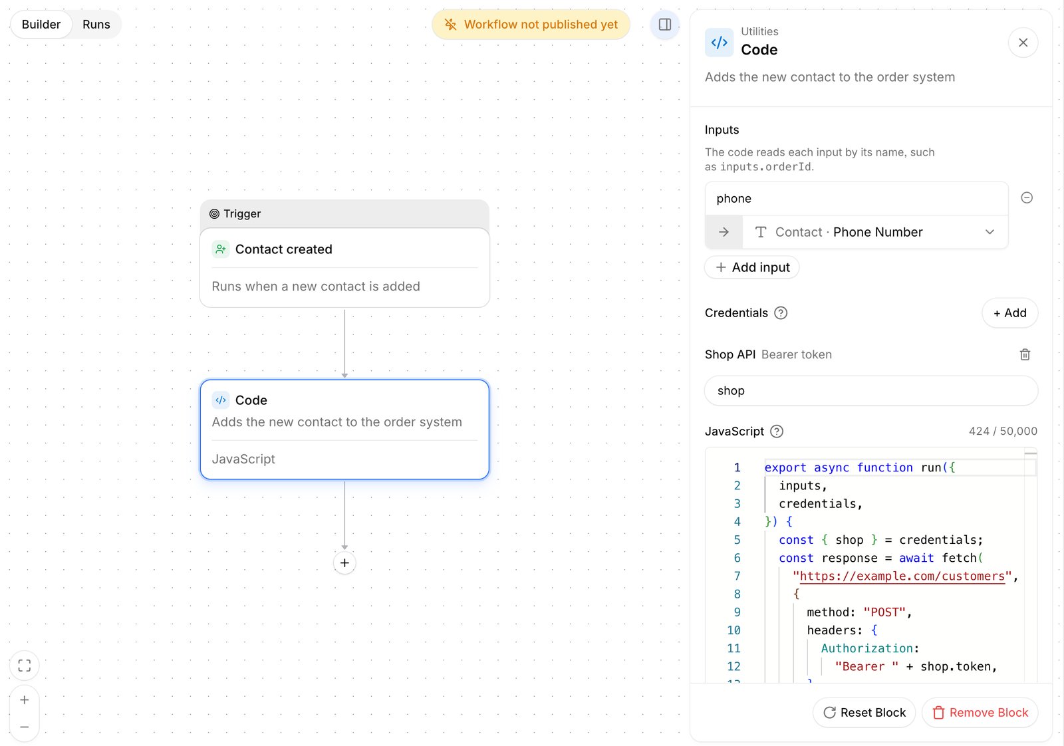
Task: Click 'JavaScript' label in Code node
Action: [x=243, y=459]
